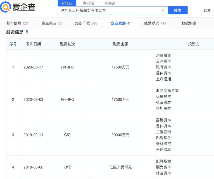Switch to the 查关系 search tab
This screenshot has width=214, height=179.
pos(110,3)
